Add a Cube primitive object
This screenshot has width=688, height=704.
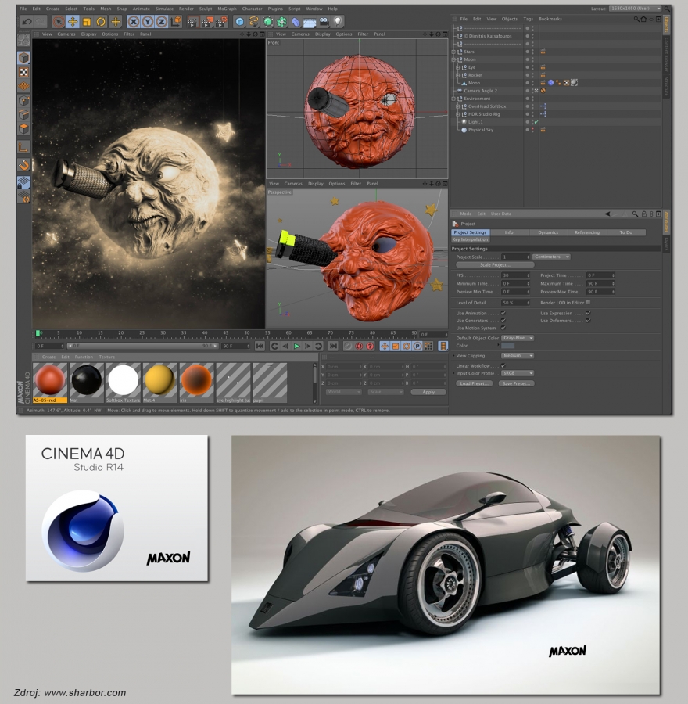240,22
